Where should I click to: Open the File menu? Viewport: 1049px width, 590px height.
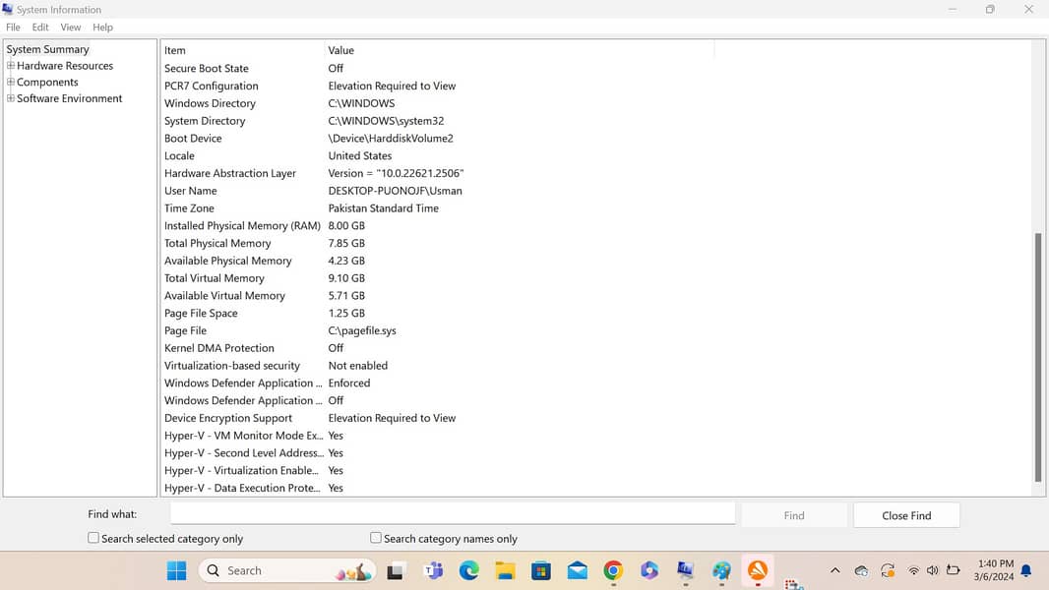click(13, 28)
